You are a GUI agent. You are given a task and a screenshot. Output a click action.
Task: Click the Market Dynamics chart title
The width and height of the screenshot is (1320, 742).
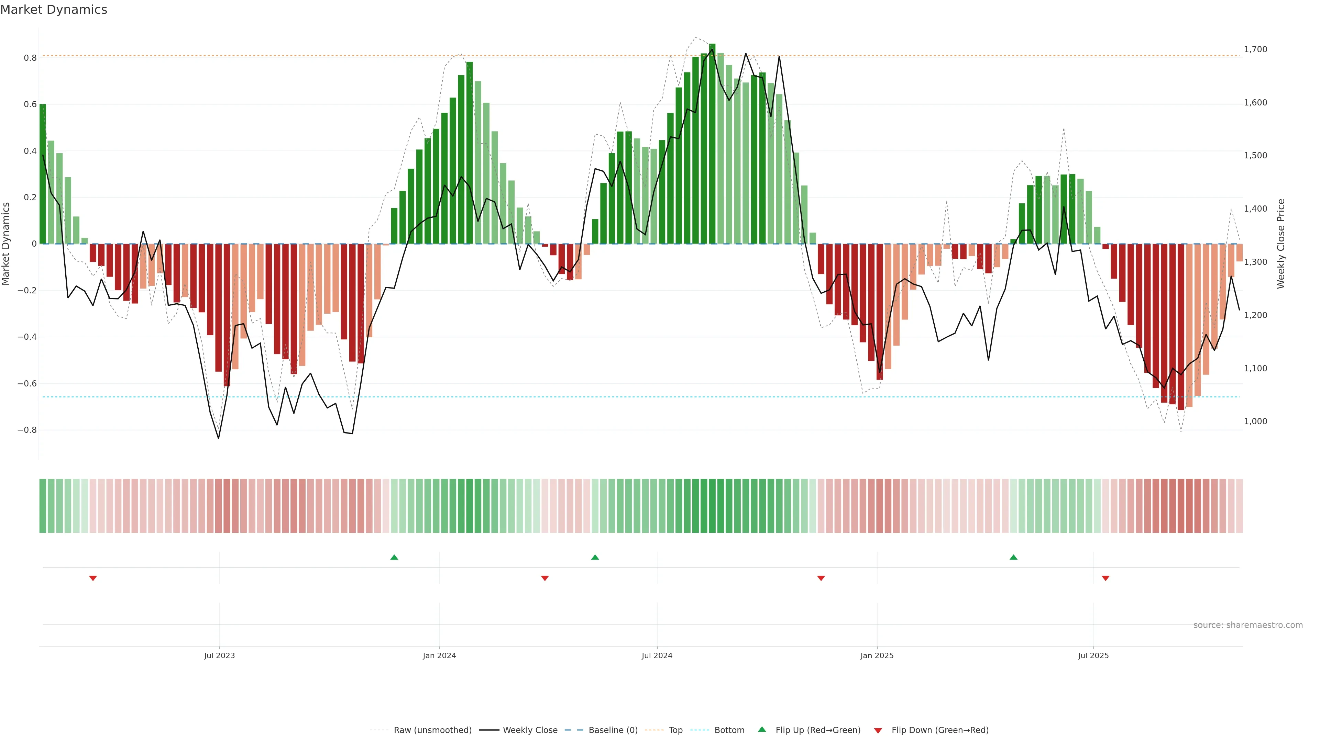54,10
